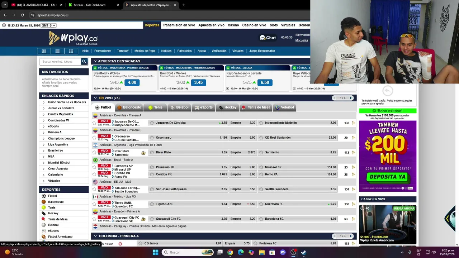Expand Junior vs Fortaleza quick link arrow

tap(43, 108)
